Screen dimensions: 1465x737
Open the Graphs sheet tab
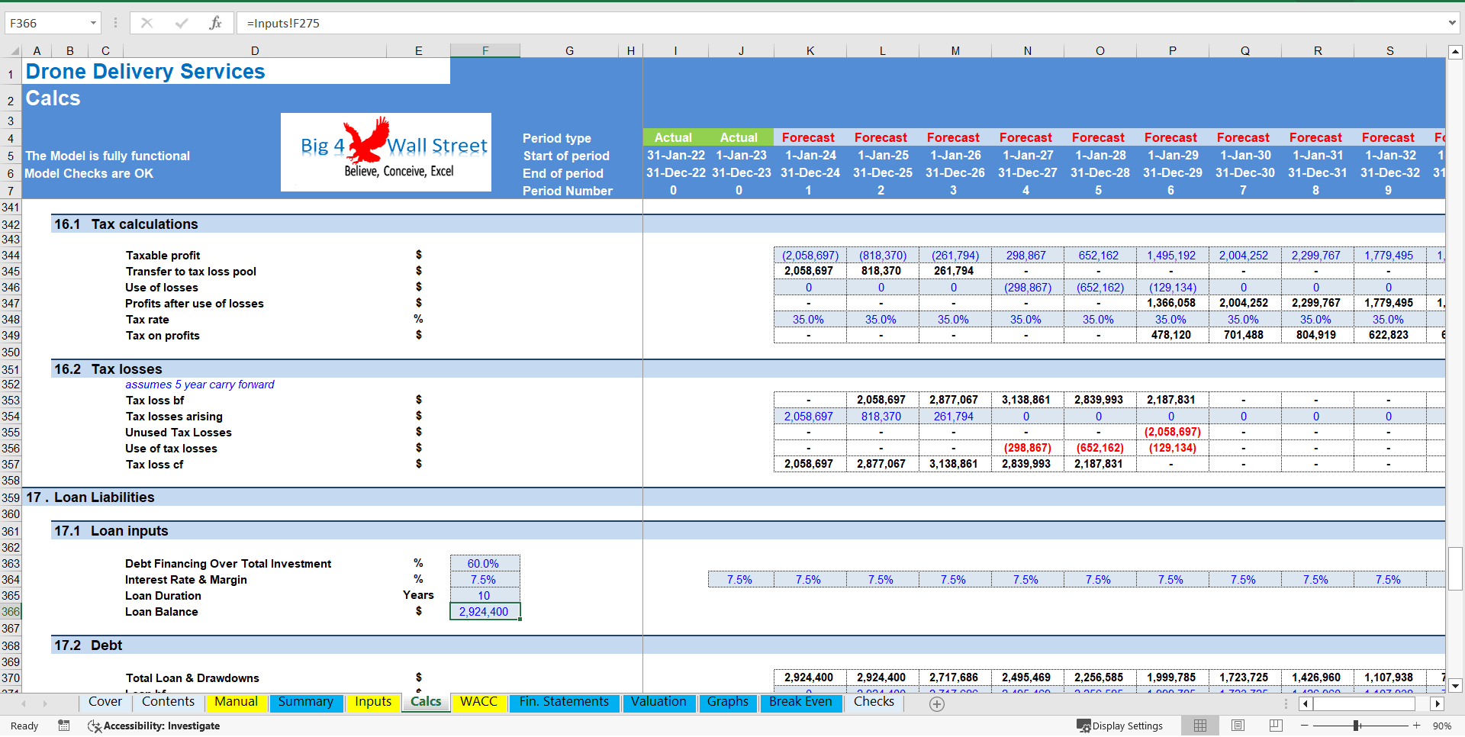pyautogui.click(x=727, y=702)
